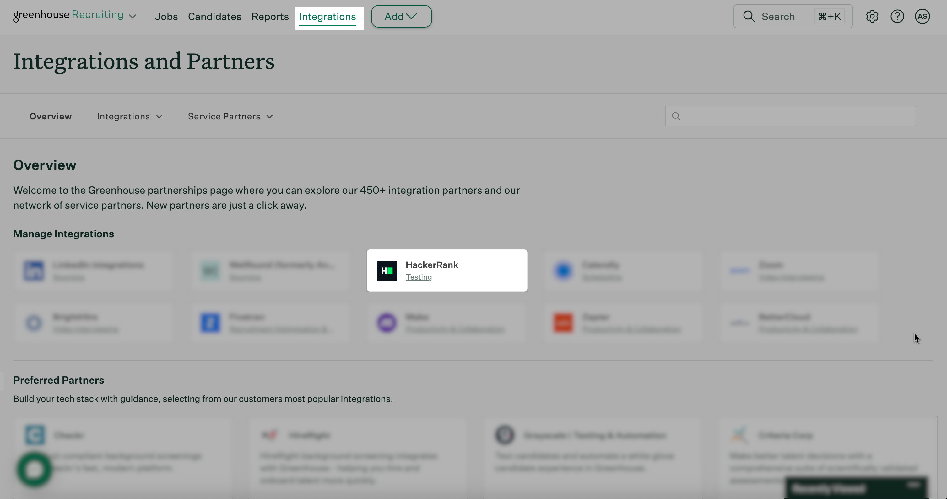Open the help question mark icon
Screen dimensions: 947x499
click(897, 17)
